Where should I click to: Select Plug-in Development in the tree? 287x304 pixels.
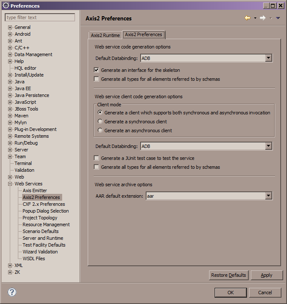click(x=35, y=129)
